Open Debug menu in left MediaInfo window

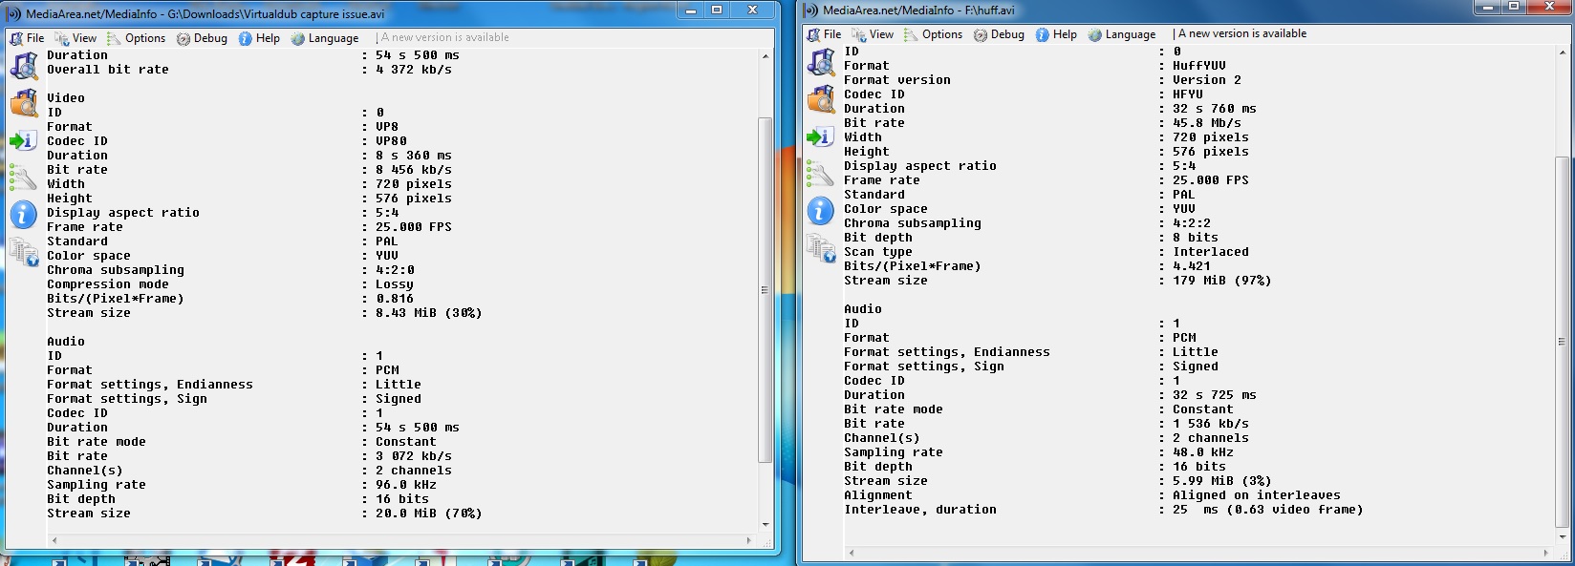[203, 38]
